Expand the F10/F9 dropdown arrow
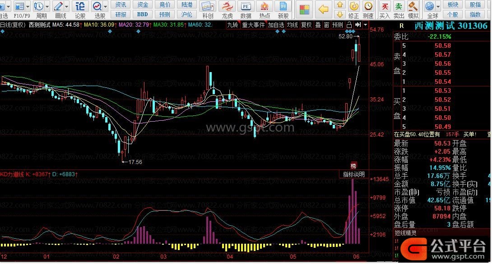The height and width of the screenshot is (264, 493). [28, 6]
